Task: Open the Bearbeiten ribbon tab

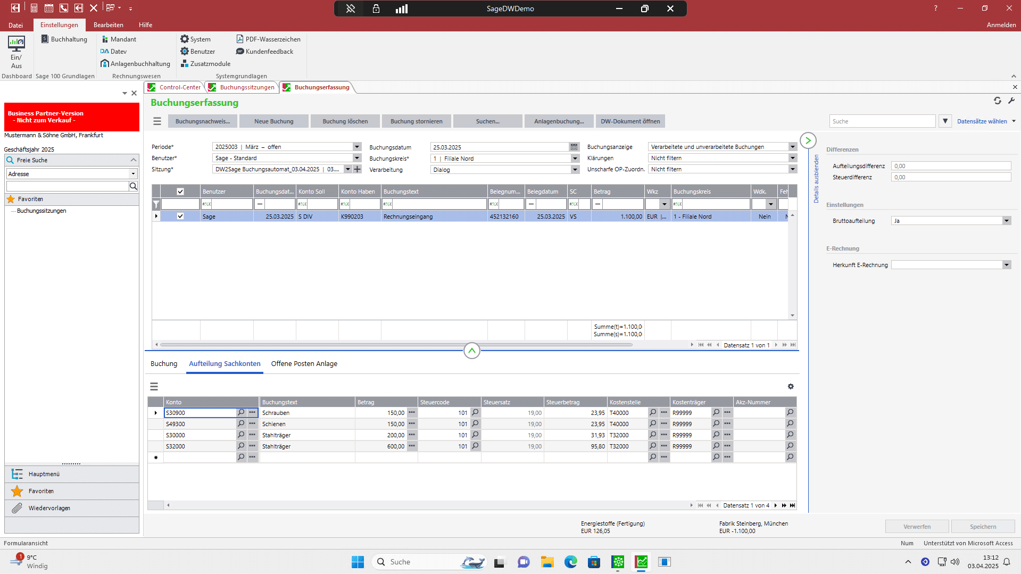Action: click(x=108, y=25)
